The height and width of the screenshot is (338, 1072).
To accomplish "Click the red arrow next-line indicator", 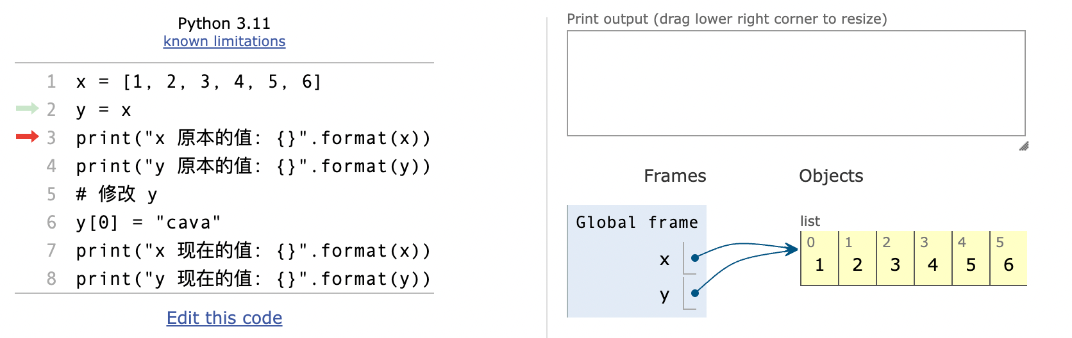I will 28,136.
